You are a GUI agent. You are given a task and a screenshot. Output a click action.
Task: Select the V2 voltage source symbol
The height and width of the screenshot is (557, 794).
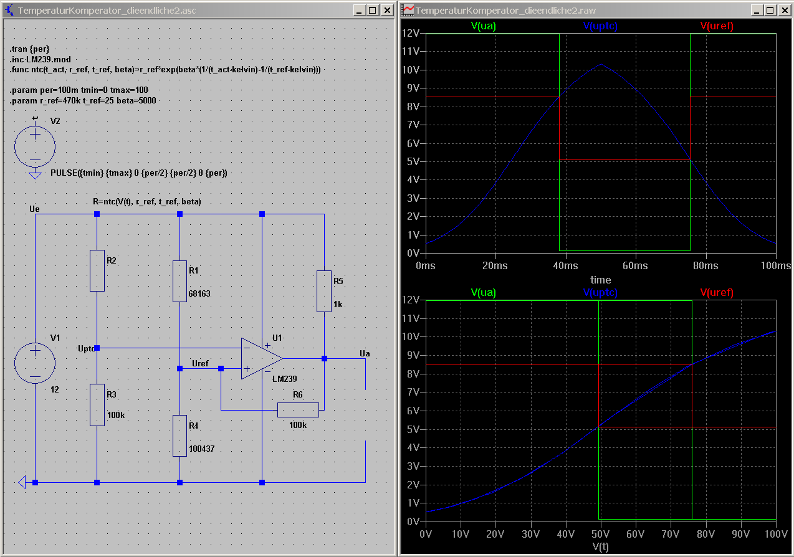click(x=35, y=146)
